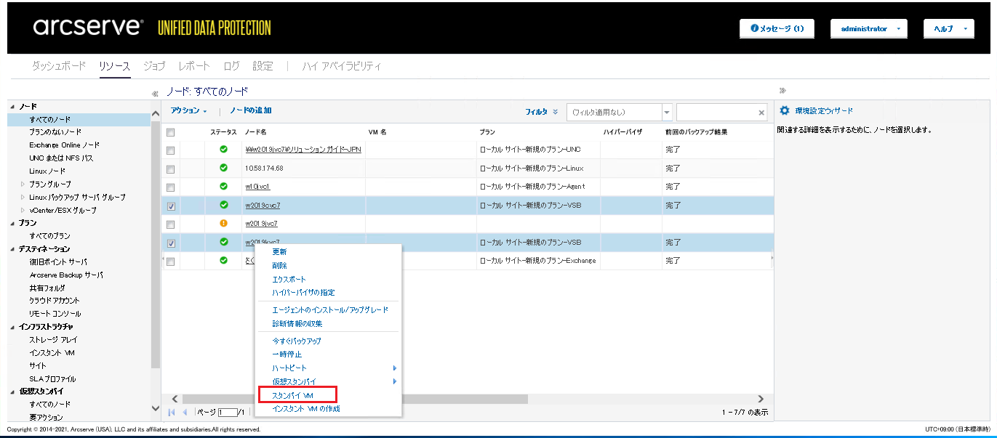Click green status icon of the ソリューション ガイド-JPN row
Viewport: 997px width, 438px height.
(x=224, y=149)
